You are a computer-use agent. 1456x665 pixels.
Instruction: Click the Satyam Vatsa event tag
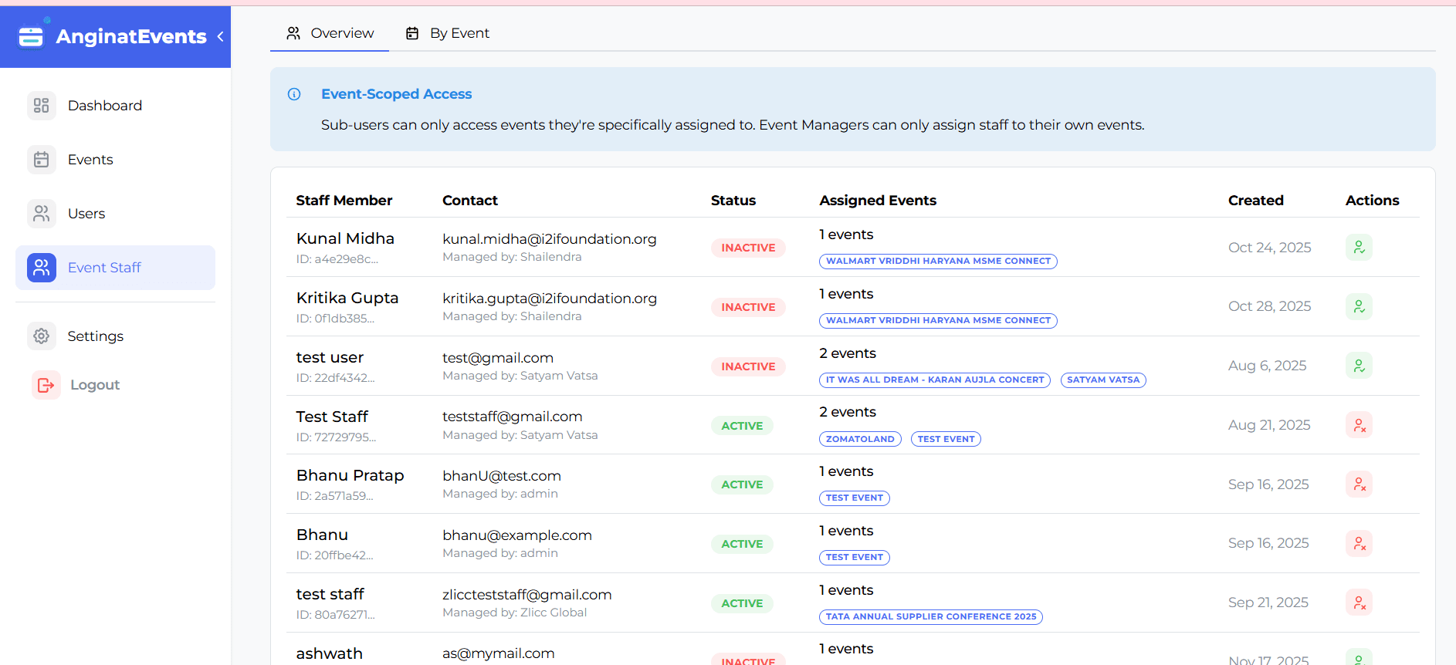(x=1102, y=380)
